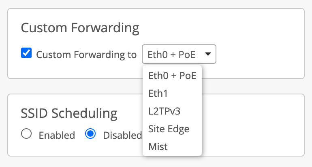Click the selected Eth0 + PoE value in combo box
This screenshot has width=312, height=167.
pos(172,54)
